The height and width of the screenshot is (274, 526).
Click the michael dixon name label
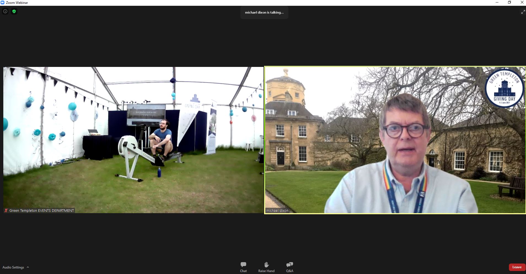(x=277, y=210)
